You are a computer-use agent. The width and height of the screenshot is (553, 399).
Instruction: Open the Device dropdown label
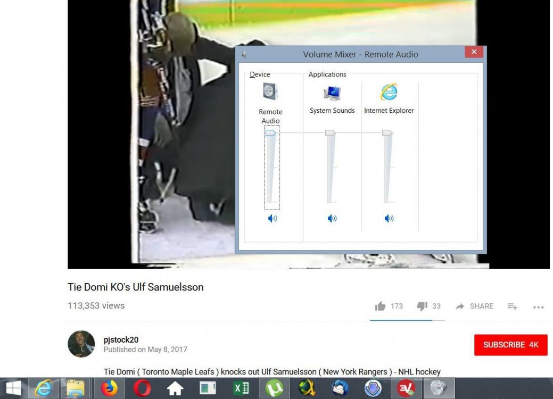click(260, 74)
